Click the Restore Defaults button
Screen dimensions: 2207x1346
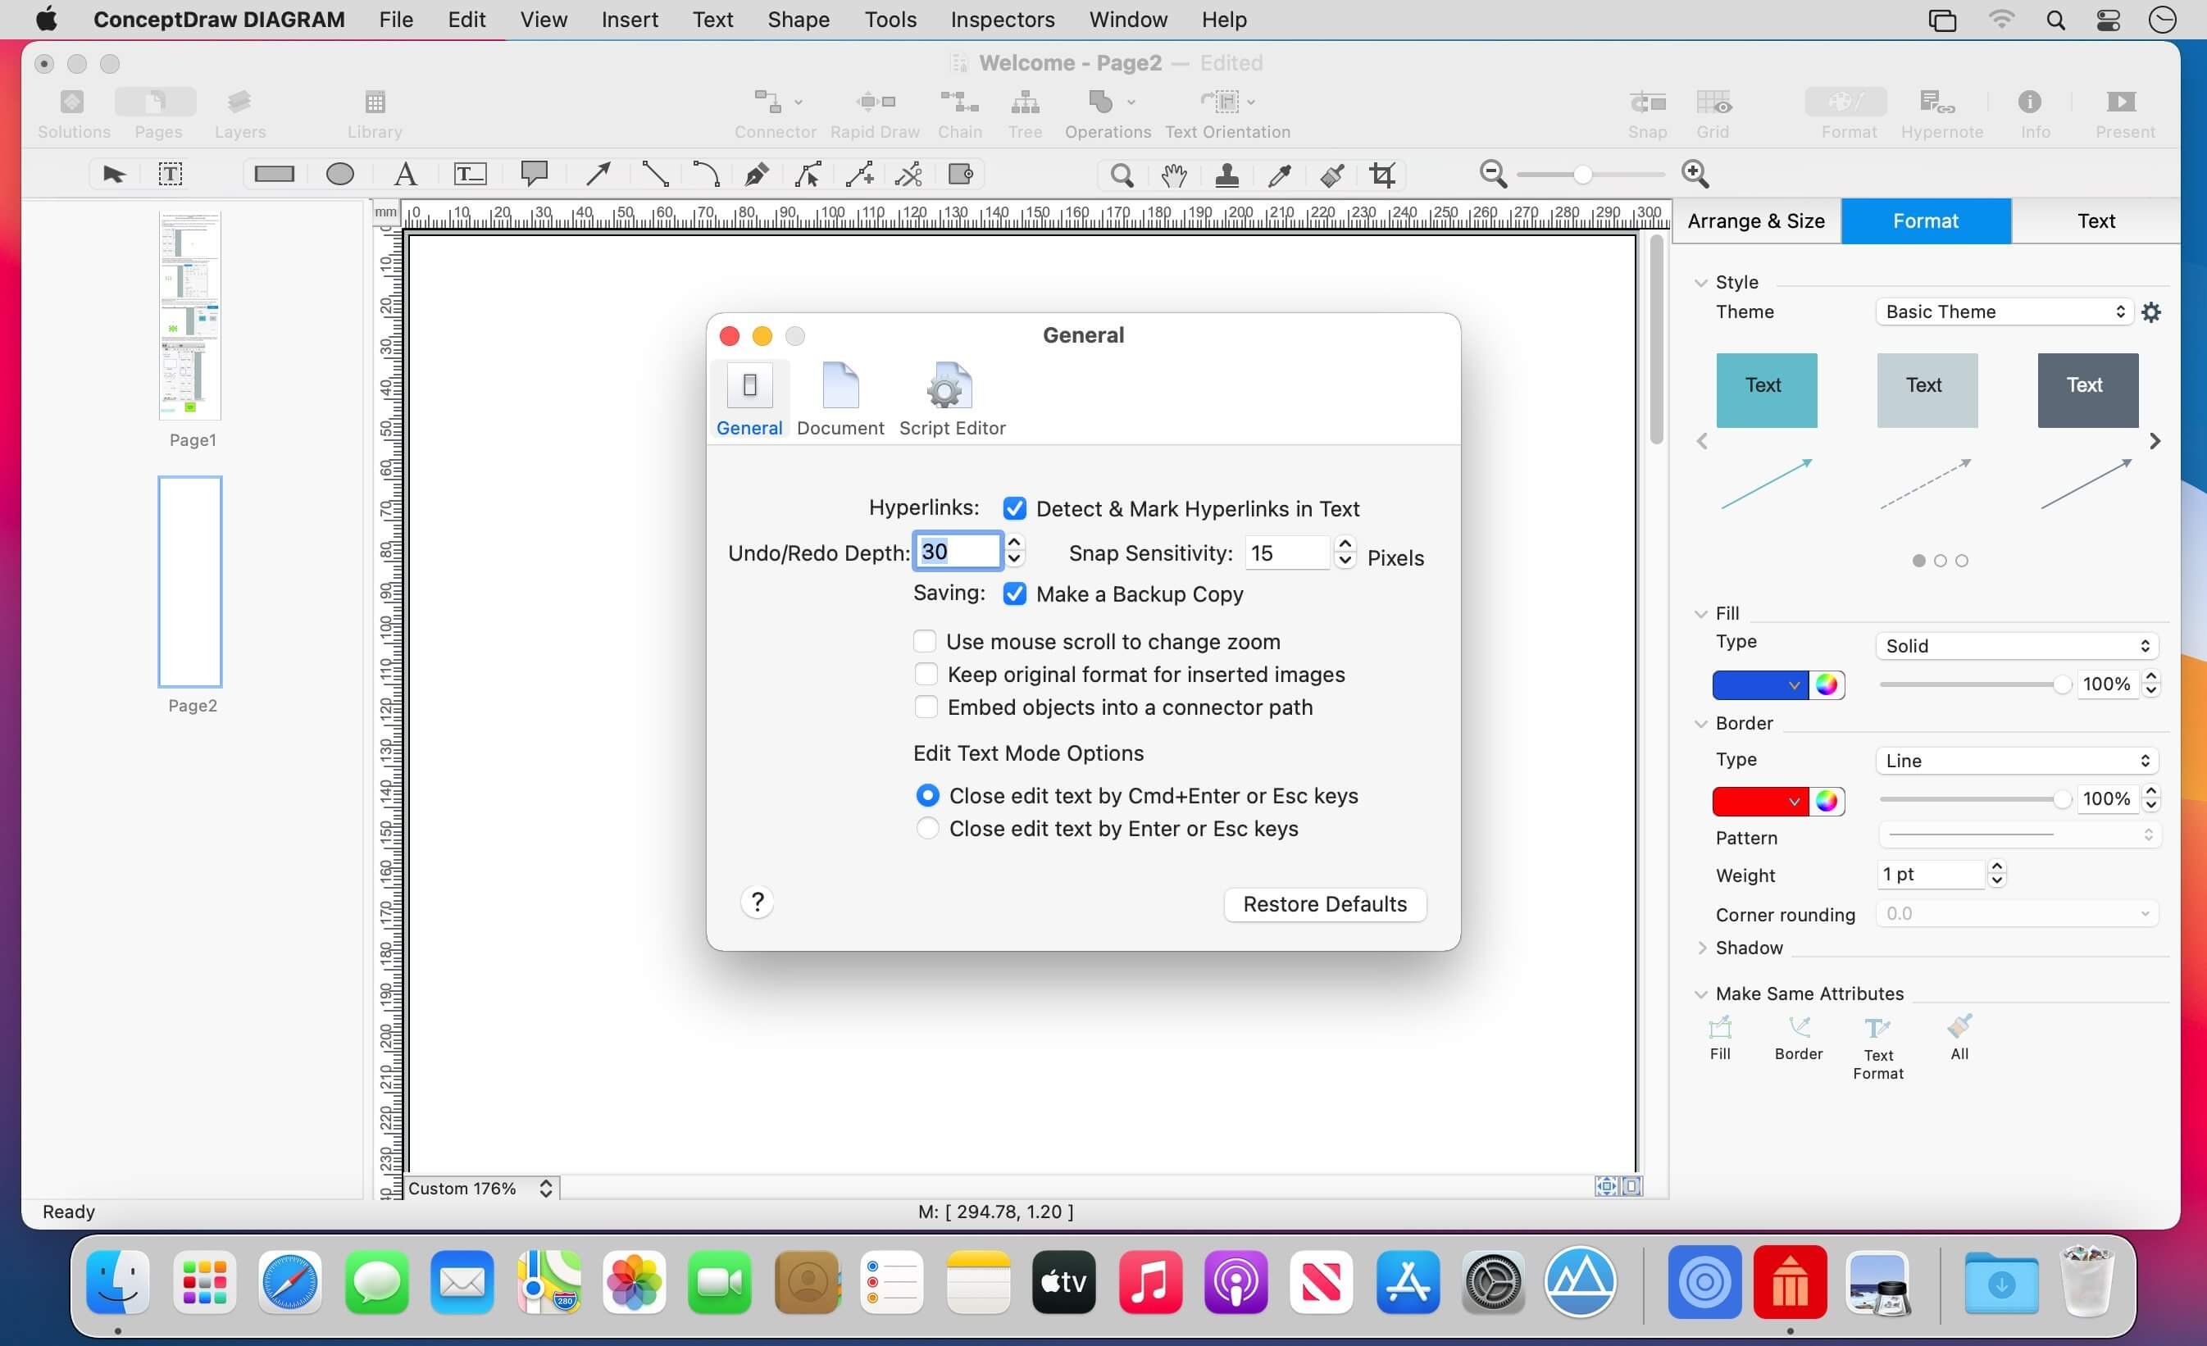coord(1324,903)
